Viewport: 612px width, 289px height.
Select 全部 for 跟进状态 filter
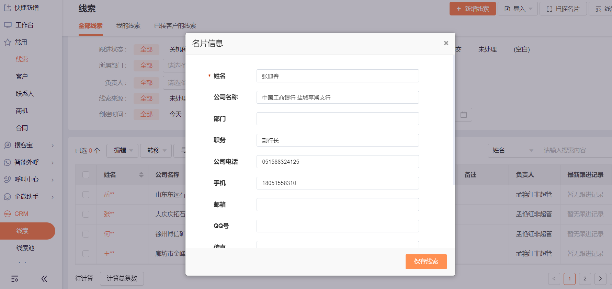[x=146, y=49]
